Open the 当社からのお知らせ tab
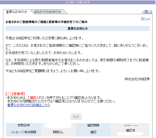The width and height of the screenshot is (156, 138). point(47,12)
